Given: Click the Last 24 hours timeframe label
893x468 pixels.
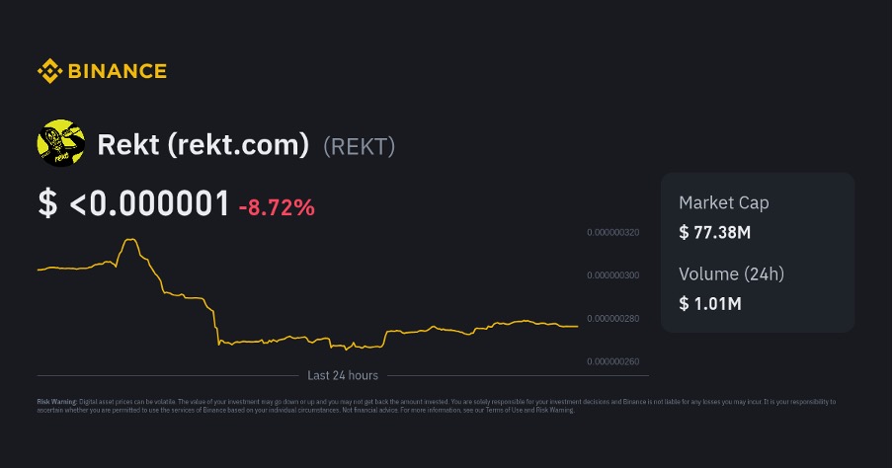Looking at the screenshot, I should click(342, 375).
